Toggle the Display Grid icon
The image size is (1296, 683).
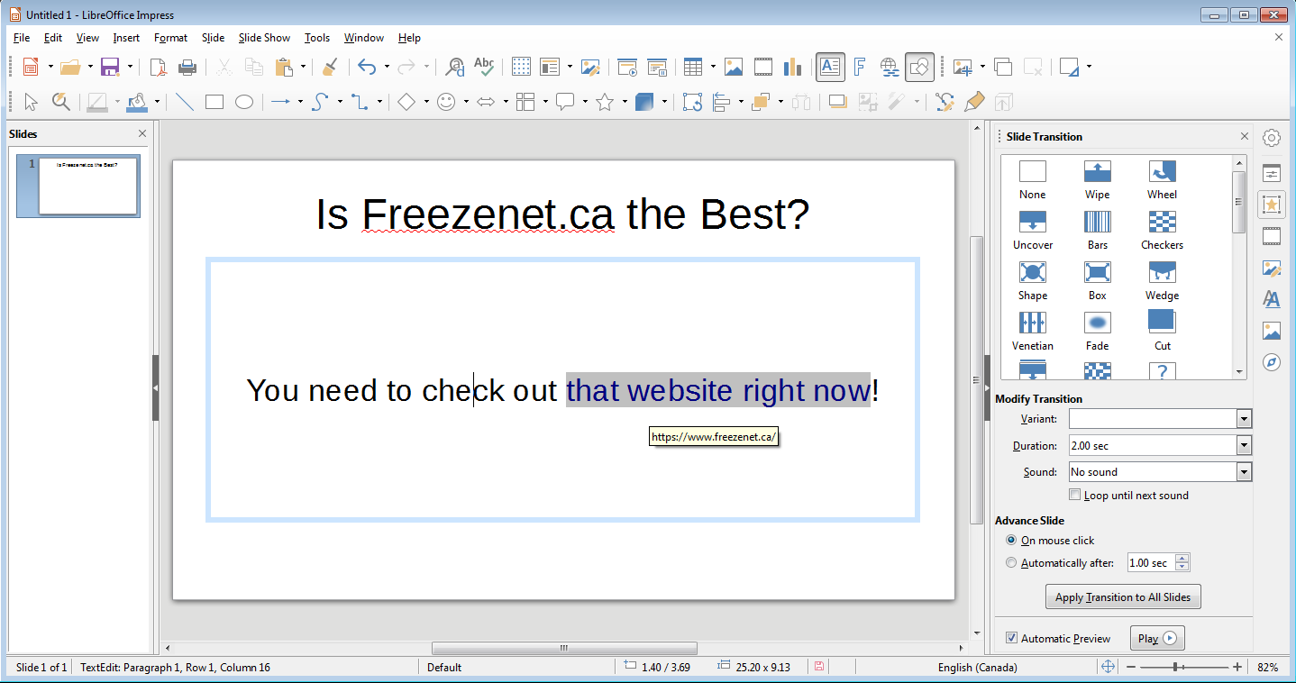(x=521, y=67)
